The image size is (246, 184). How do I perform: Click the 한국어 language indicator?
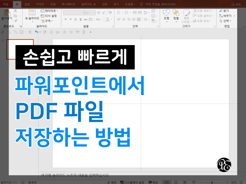pyautogui.click(x=32, y=182)
